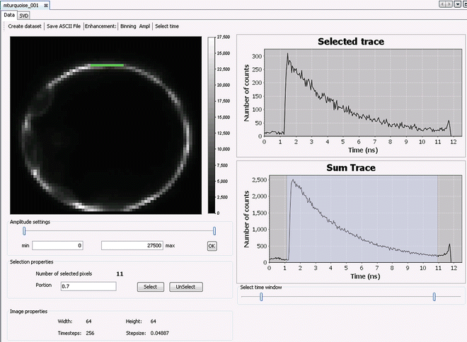Click the UnSelect button

click(x=186, y=287)
